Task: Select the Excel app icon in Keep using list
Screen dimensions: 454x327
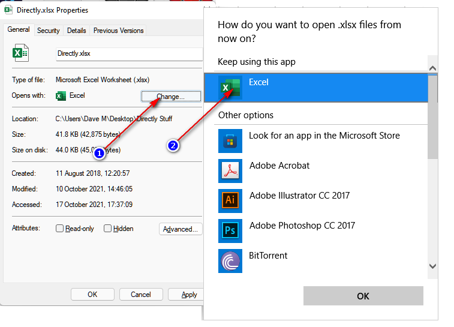Action: [230, 88]
